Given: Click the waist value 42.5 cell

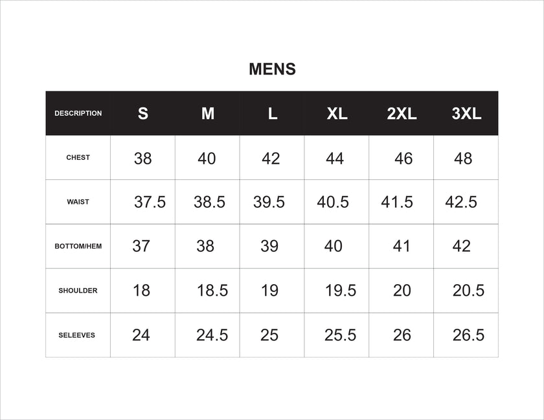Looking at the screenshot, I should 461,202.
